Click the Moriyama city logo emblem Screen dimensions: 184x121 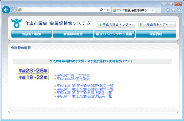17,23
